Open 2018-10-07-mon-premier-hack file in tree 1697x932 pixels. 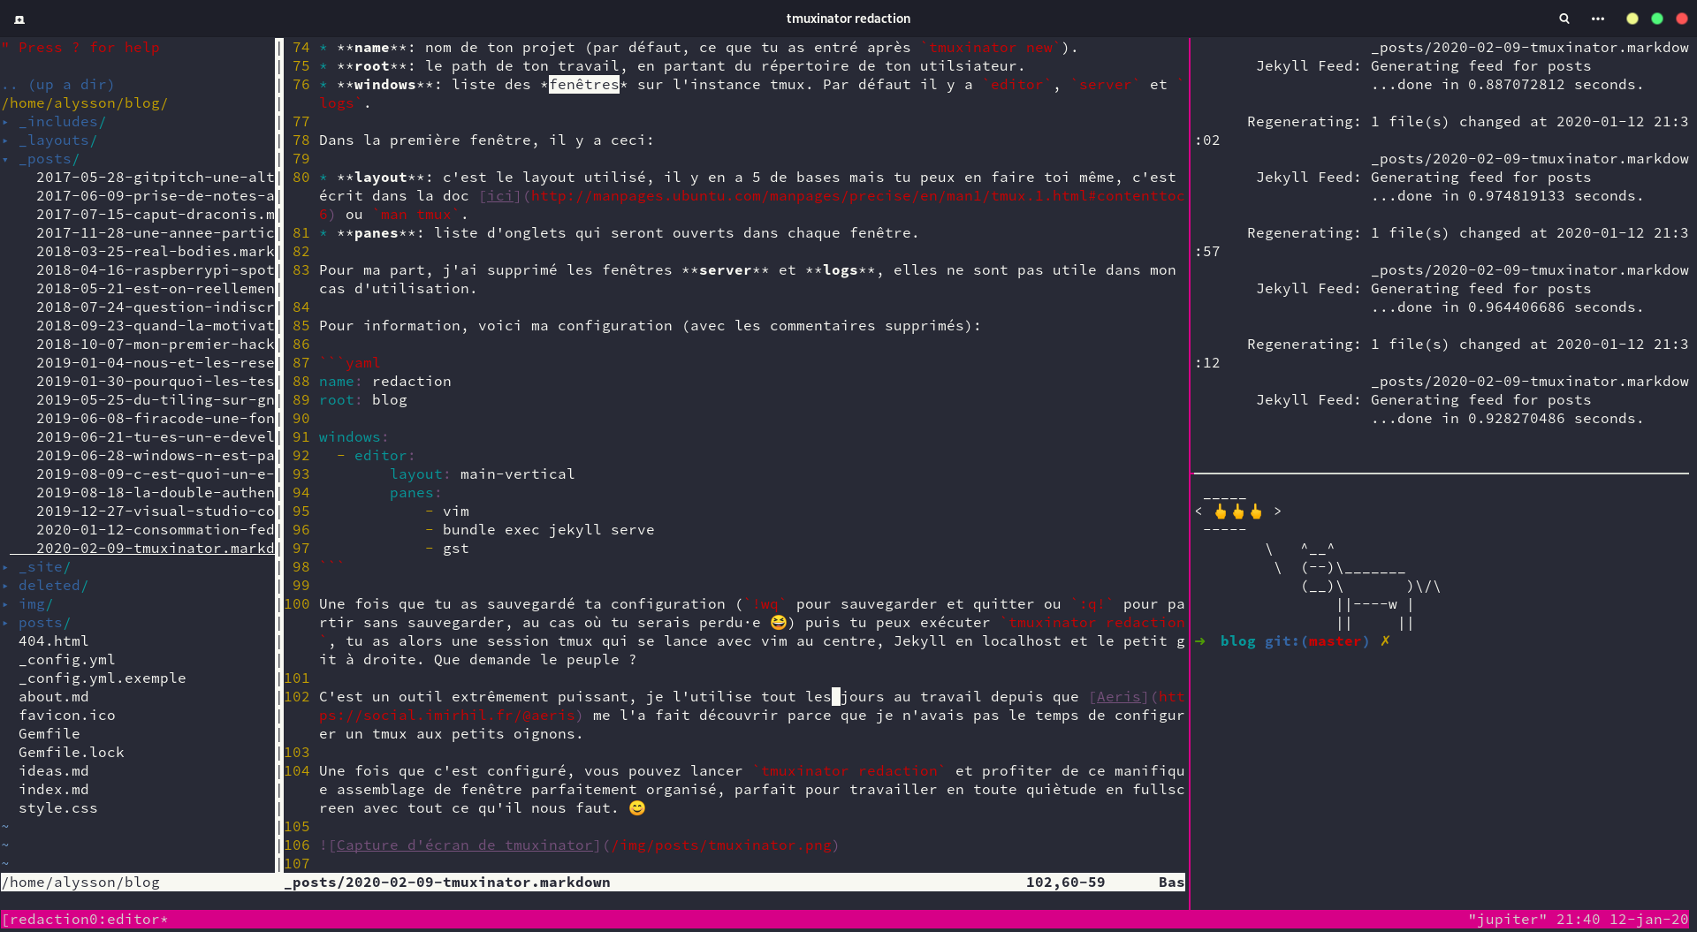pos(156,345)
